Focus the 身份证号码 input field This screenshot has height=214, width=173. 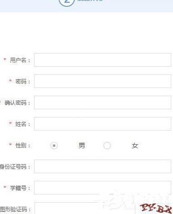coord(103,166)
